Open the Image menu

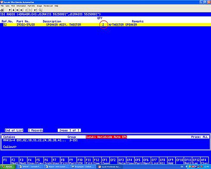click(x=39, y=6)
